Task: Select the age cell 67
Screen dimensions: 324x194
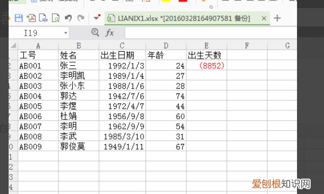Action: [x=166, y=146]
